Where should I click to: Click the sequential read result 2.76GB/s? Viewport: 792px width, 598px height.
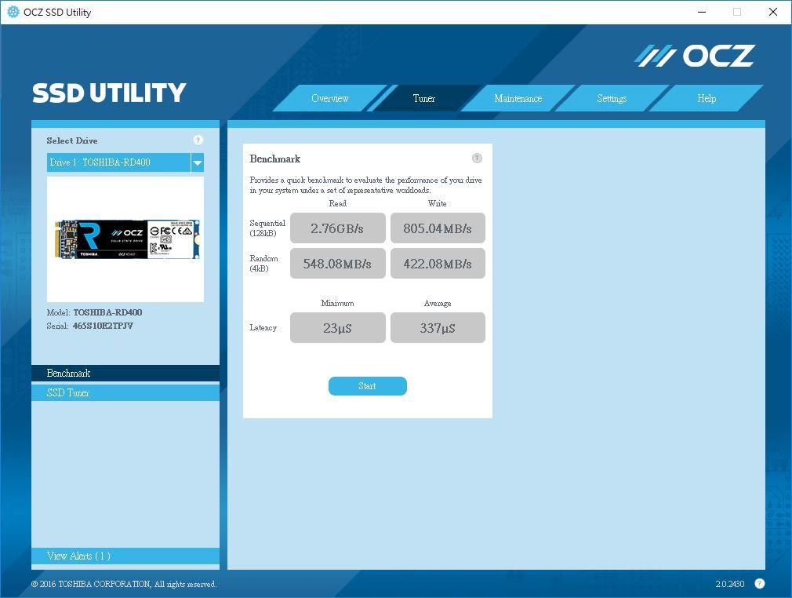pos(337,228)
